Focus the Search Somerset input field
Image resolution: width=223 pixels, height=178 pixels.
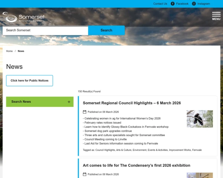pyautogui.click(x=45, y=30)
